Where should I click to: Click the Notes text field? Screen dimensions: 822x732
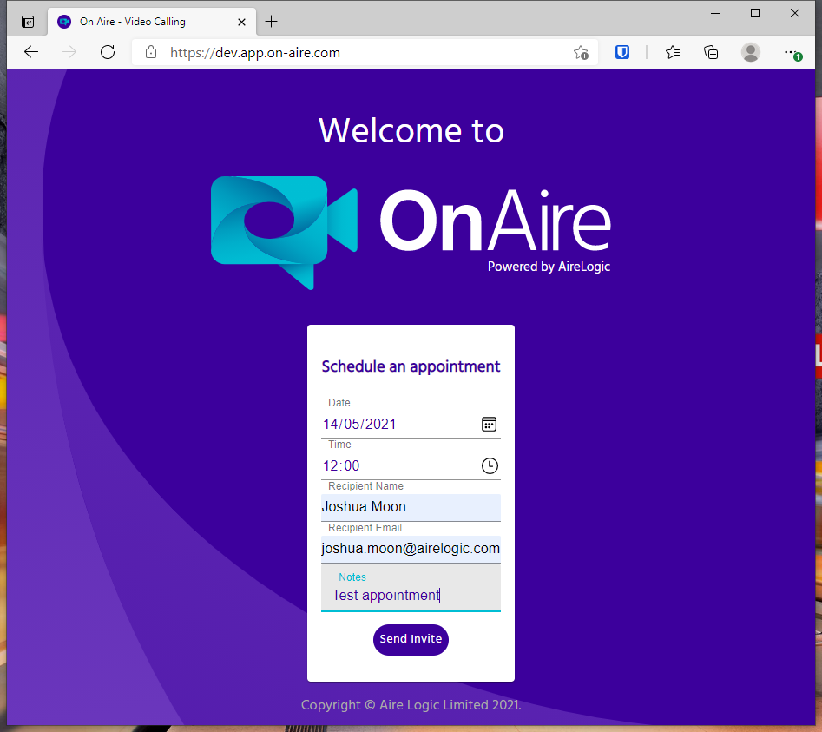(x=411, y=595)
